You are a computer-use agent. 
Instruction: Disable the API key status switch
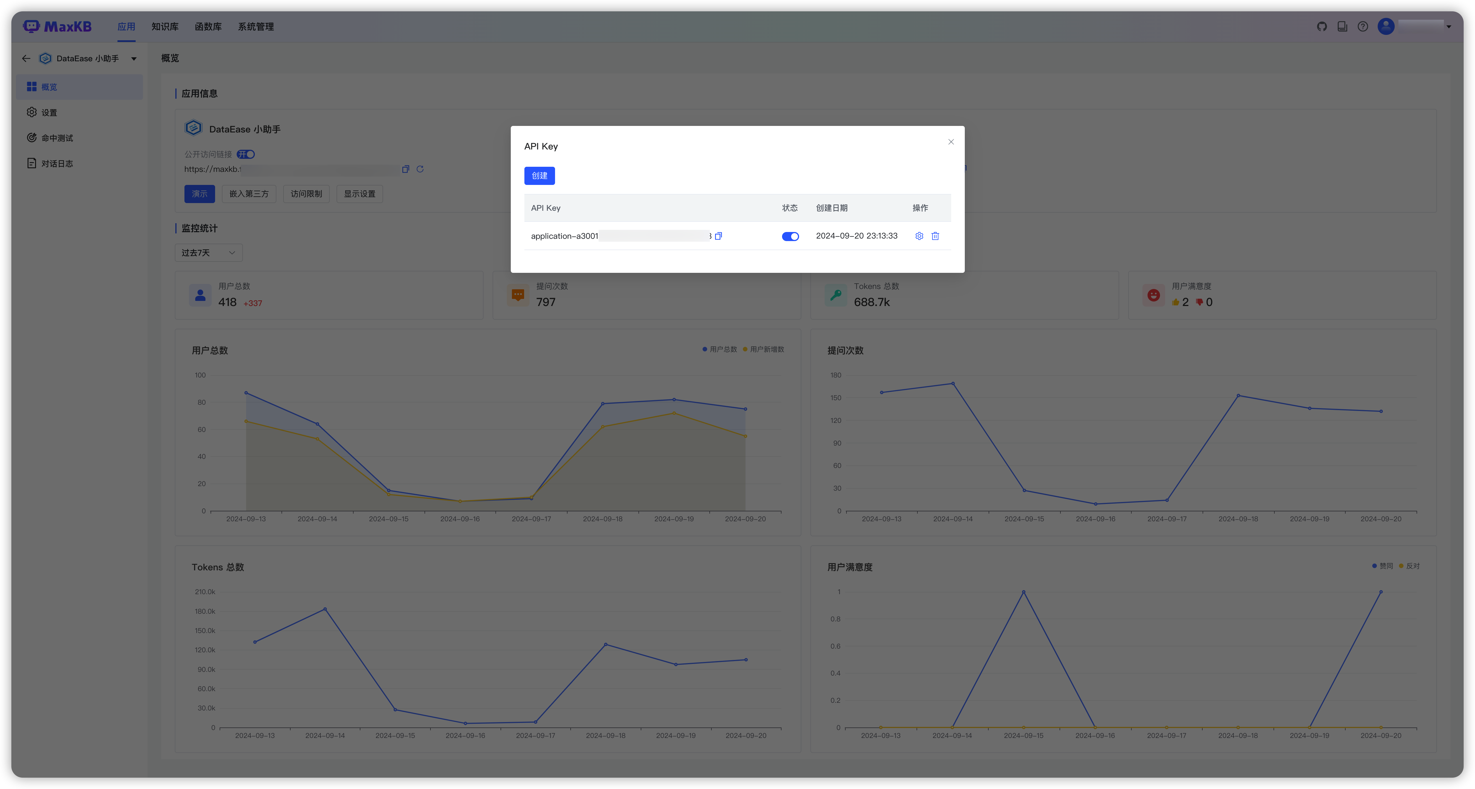tap(790, 236)
